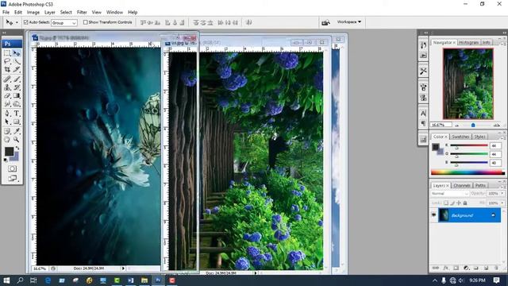Select the Lasso tool

[x=7, y=61]
